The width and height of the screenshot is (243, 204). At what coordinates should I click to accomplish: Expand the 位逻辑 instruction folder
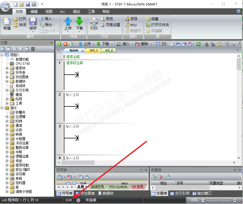point(7,117)
